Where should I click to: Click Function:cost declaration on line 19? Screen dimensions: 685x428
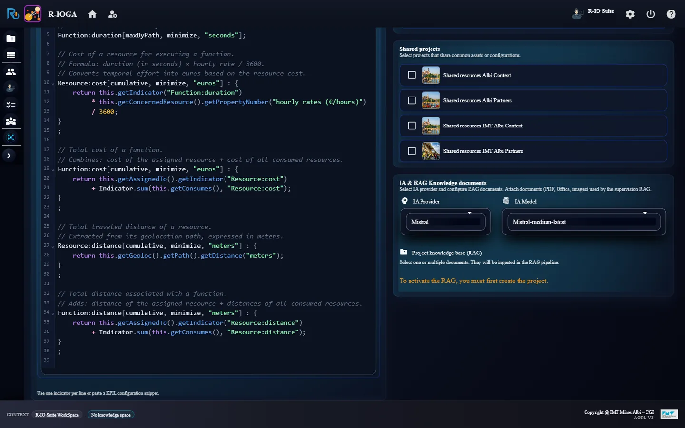click(x=148, y=169)
